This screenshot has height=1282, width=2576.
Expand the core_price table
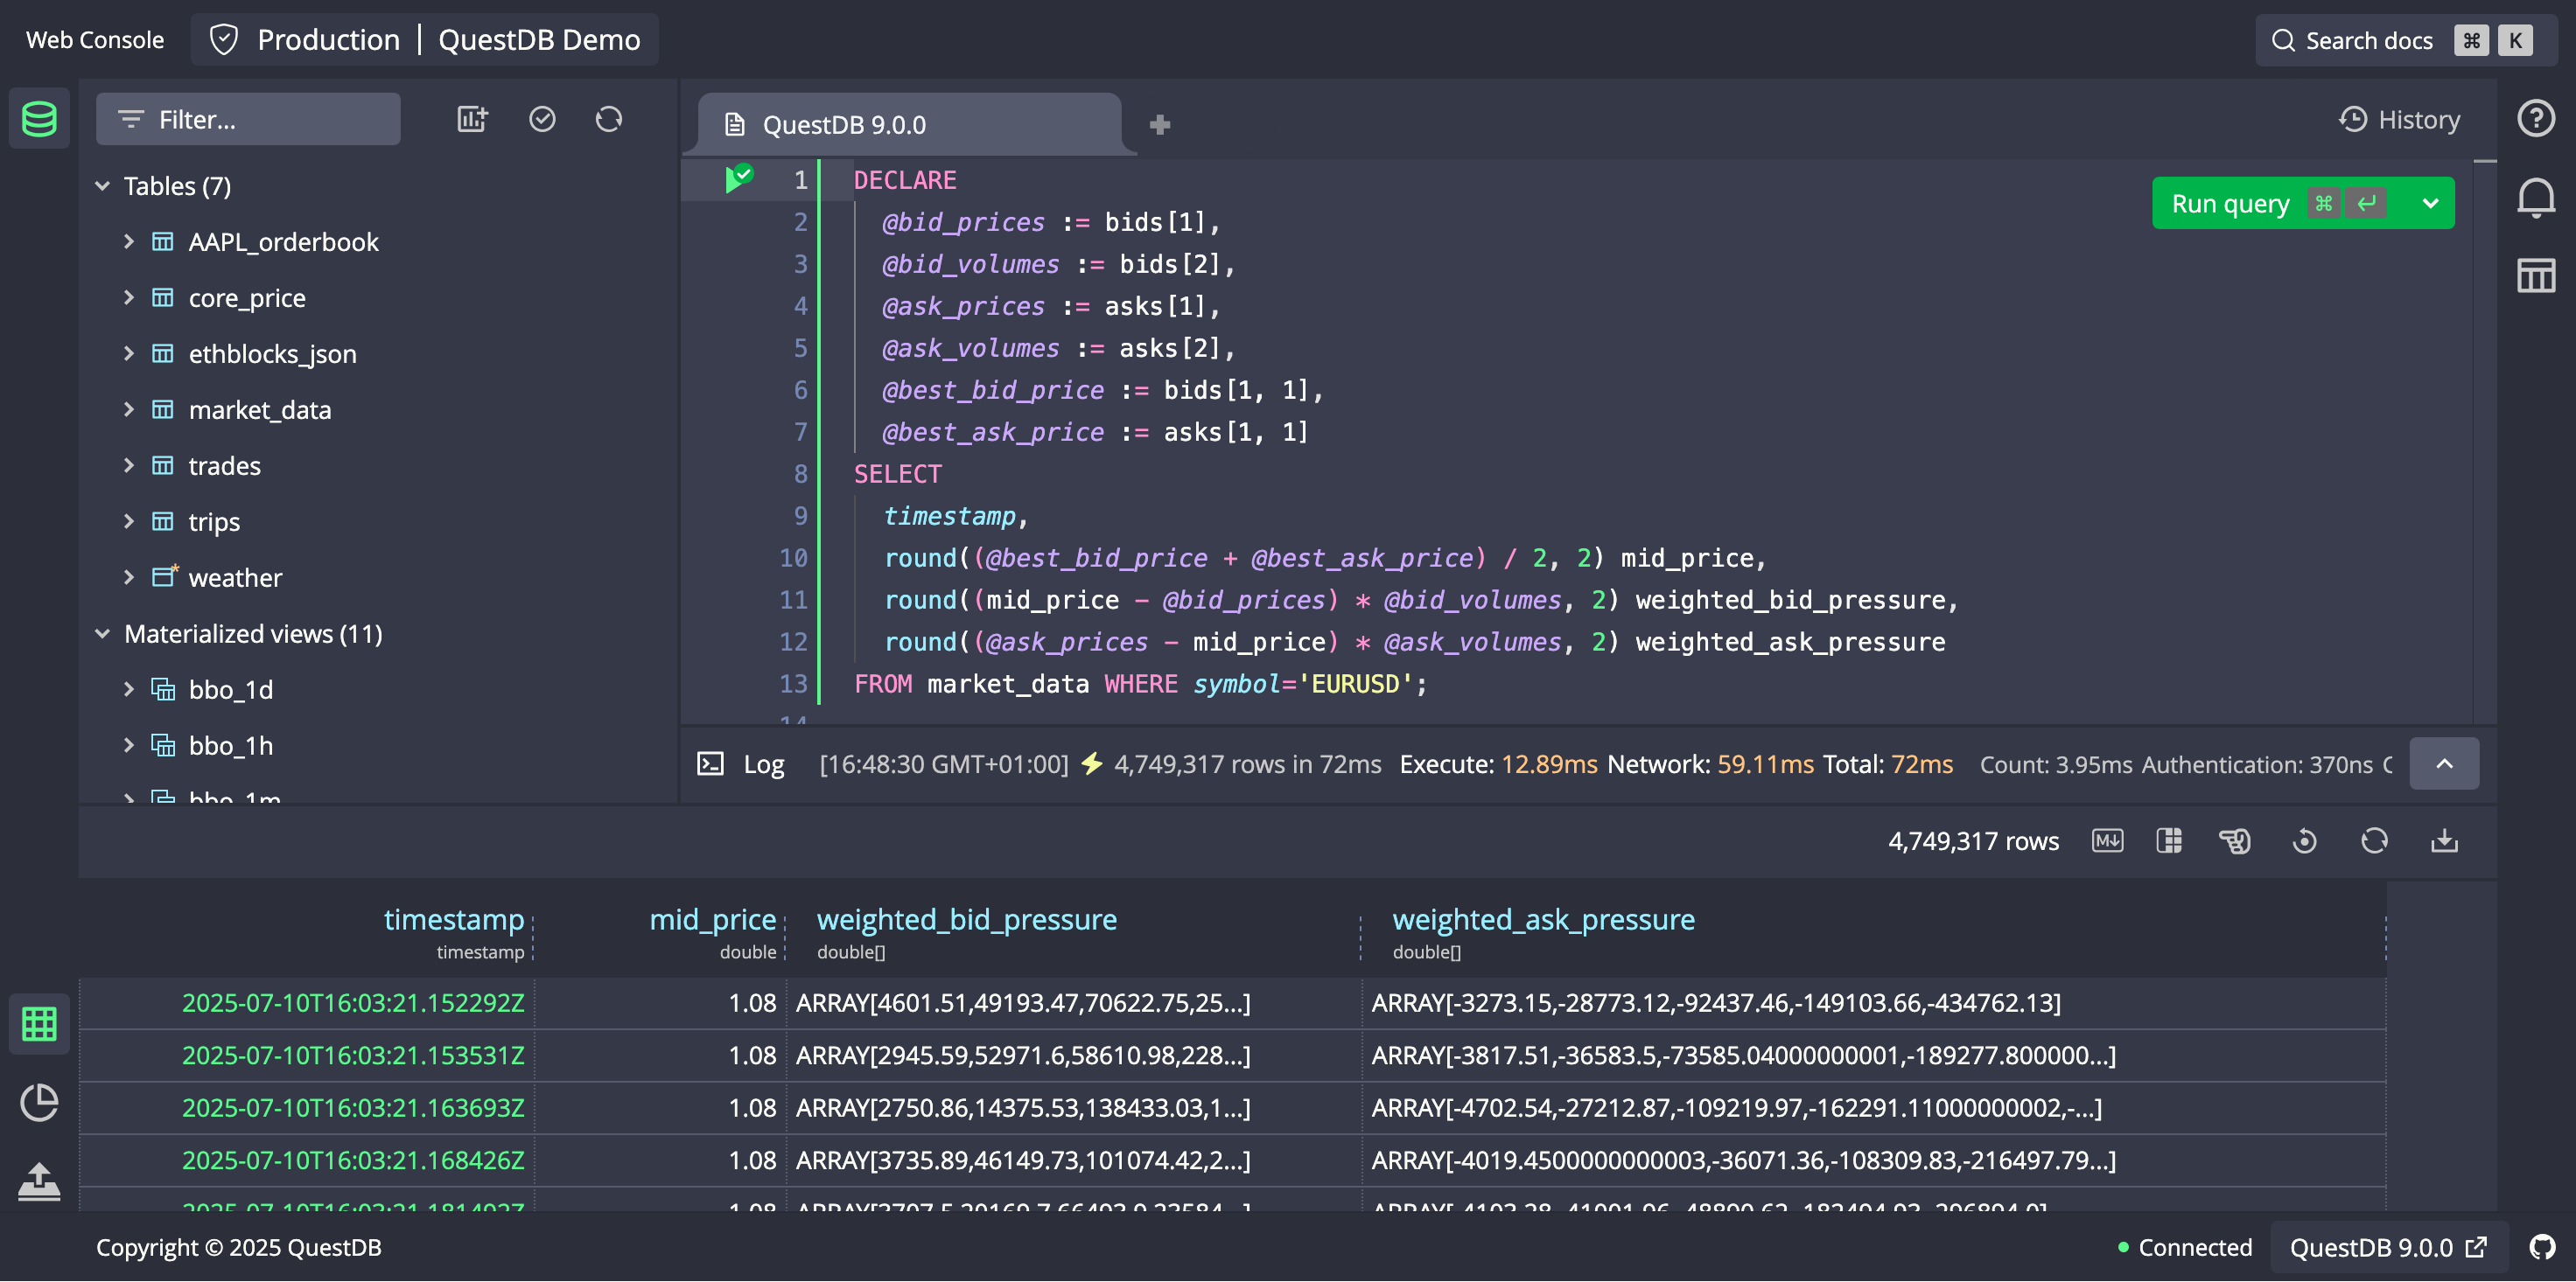[x=128, y=298]
